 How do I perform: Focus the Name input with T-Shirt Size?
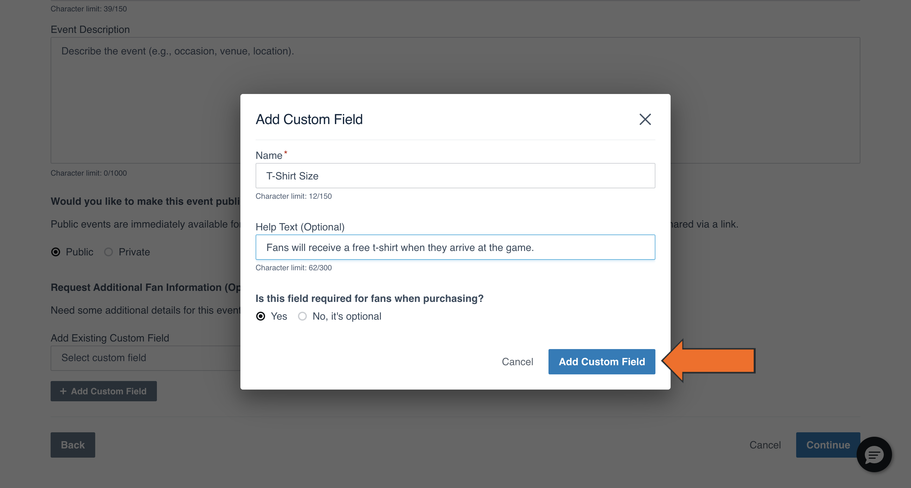(455, 176)
